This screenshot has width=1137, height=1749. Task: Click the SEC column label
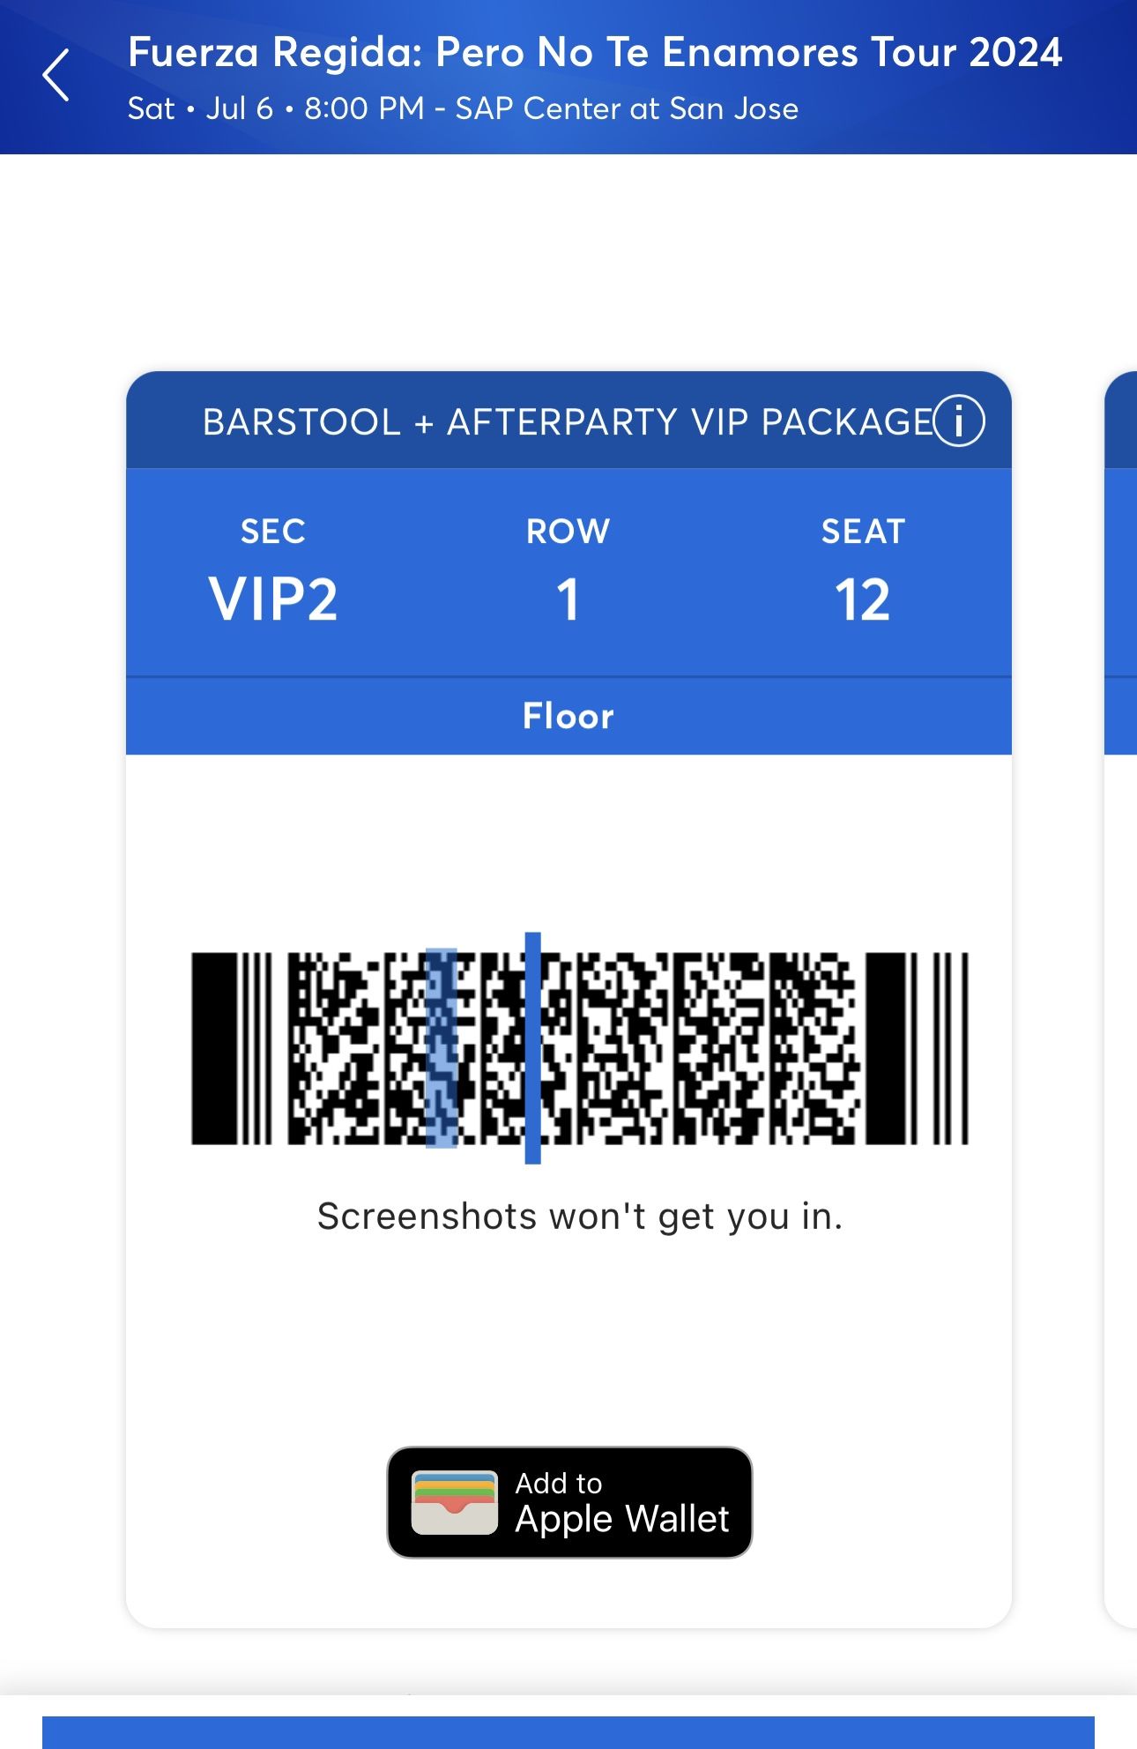[273, 532]
